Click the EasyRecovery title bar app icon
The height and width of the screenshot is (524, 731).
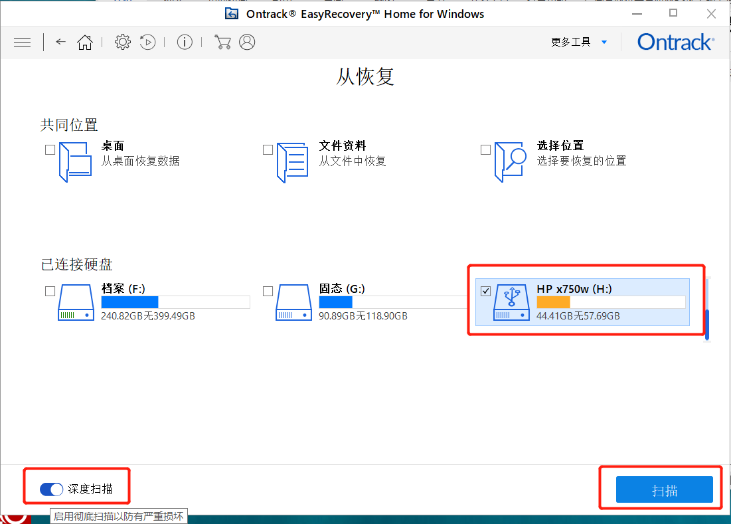pos(232,14)
